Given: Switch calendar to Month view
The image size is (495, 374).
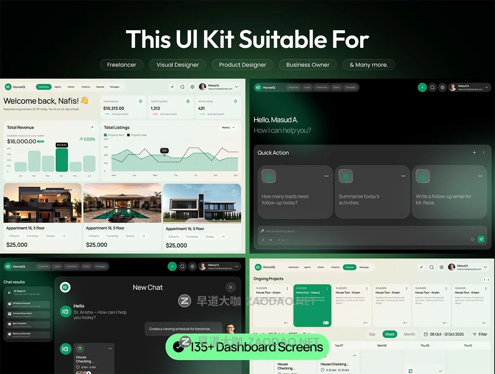Looking at the screenshot, I should point(409,334).
